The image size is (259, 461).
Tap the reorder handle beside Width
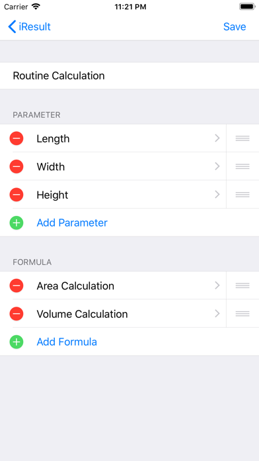tap(242, 166)
